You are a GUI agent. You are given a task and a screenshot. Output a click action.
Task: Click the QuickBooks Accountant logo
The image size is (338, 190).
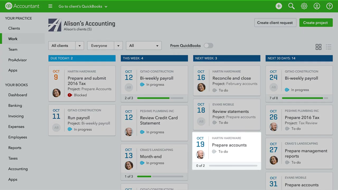pyautogui.click(x=22, y=6)
